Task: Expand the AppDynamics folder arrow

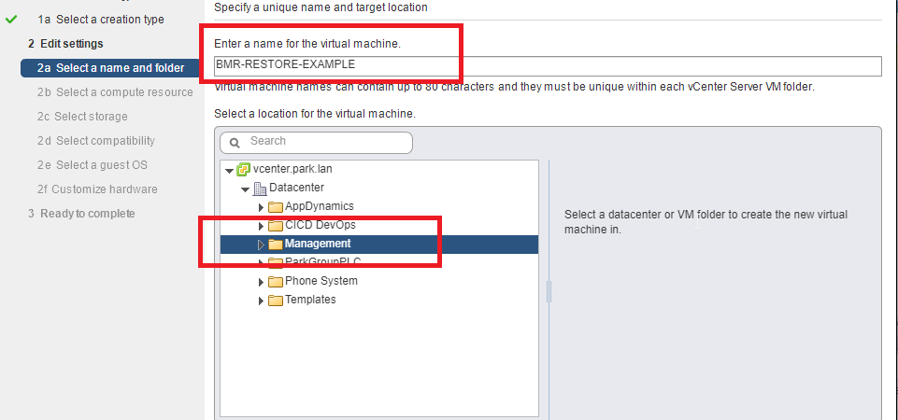Action: (261, 207)
